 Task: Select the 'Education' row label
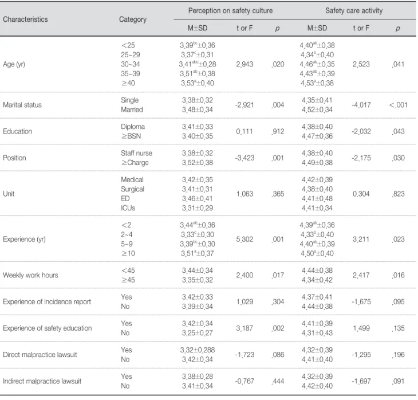tap(17, 131)
